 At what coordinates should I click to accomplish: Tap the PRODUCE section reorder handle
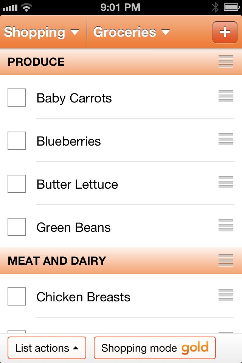[x=226, y=62]
